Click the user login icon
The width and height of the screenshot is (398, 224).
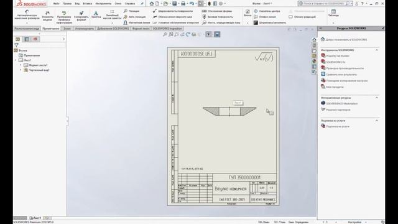pos(356,4)
